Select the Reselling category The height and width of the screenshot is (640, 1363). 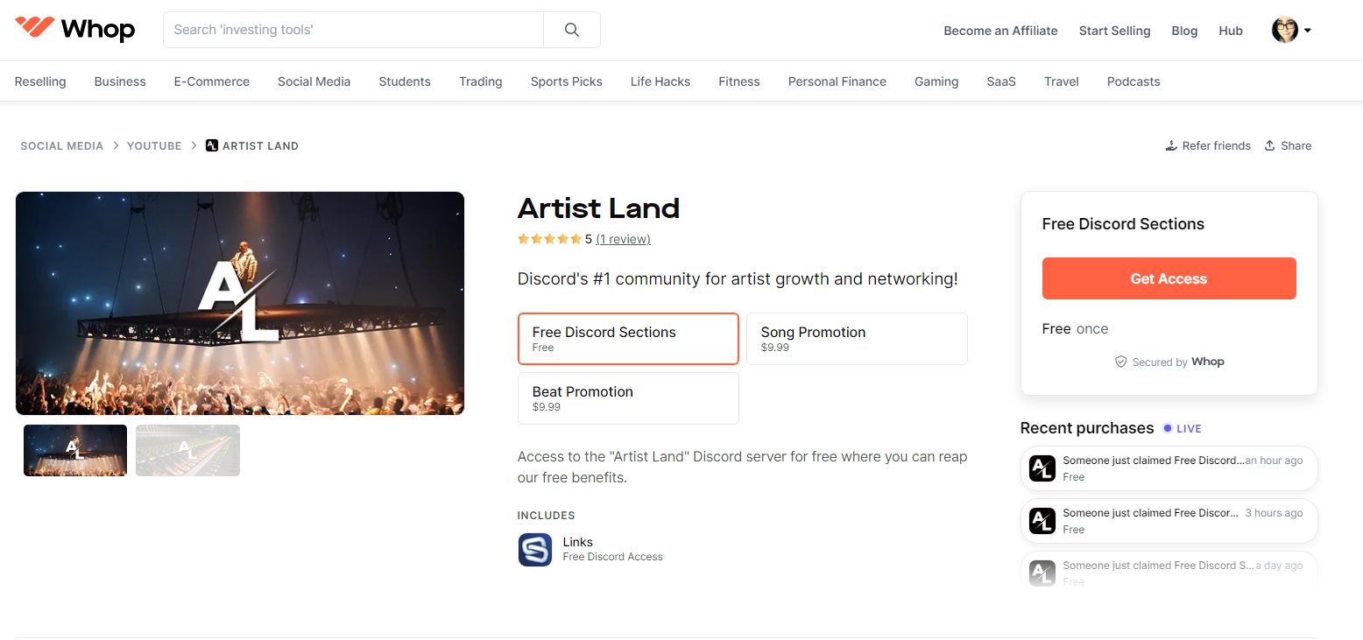40,81
